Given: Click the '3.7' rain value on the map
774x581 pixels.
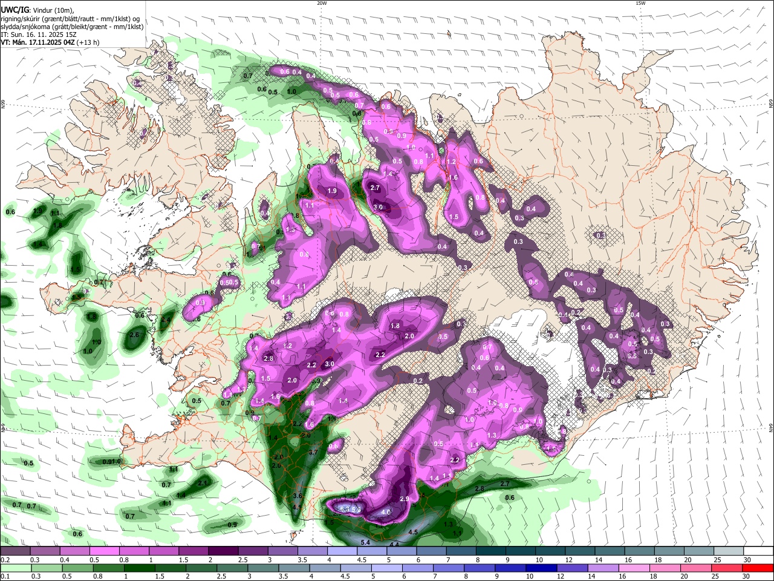Looking at the screenshot, I should click(x=313, y=452).
